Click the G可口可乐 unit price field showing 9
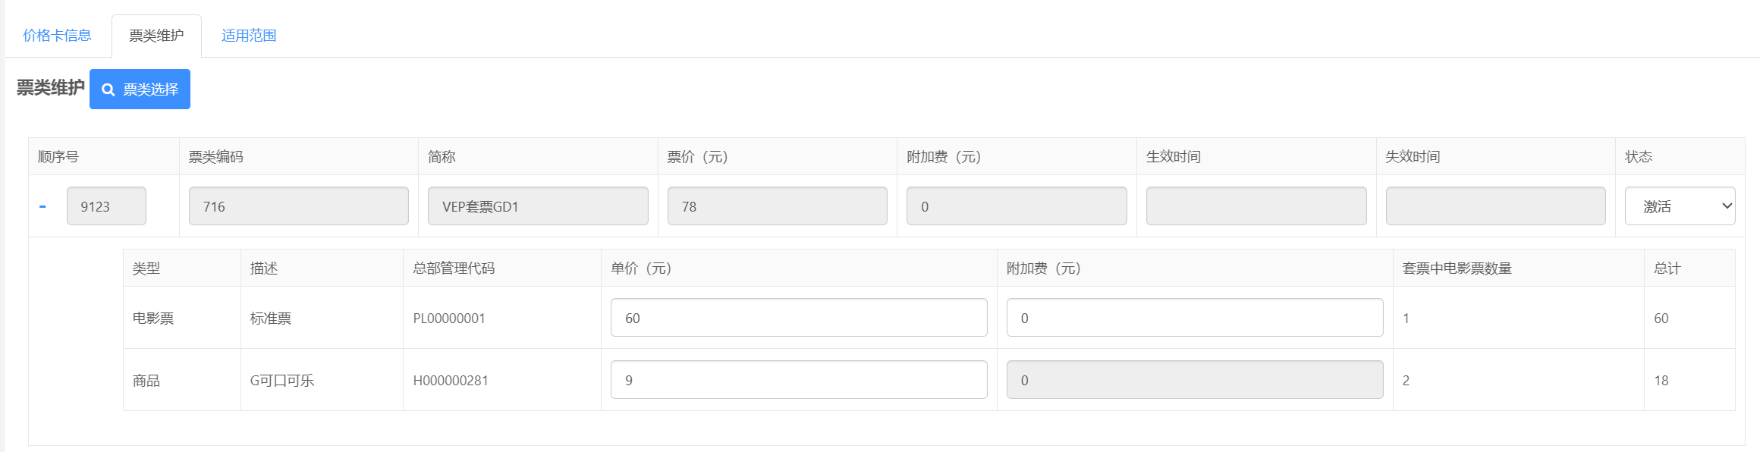Image resolution: width=1760 pixels, height=452 pixels. click(x=799, y=380)
